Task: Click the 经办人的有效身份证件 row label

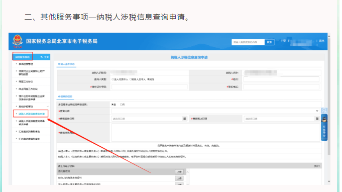Action: [x=70, y=178]
